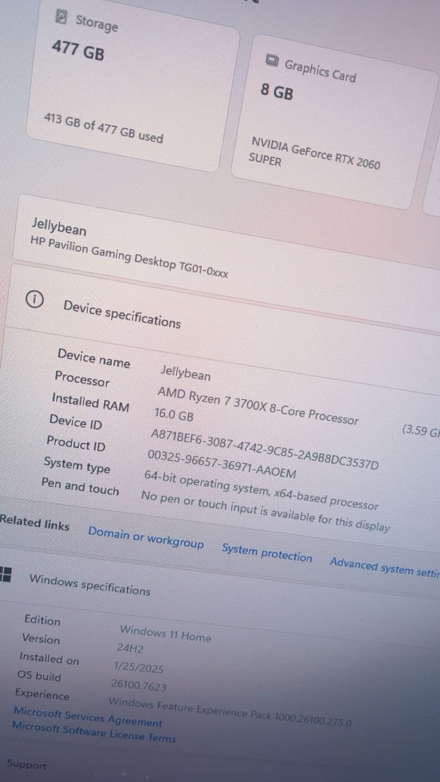Select OS build value 26100.7623
Viewport: 440px width, 782px height.
(138, 685)
